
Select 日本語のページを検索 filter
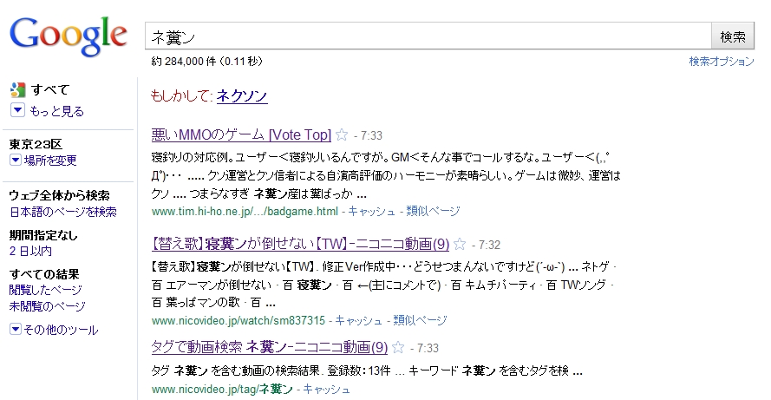(63, 212)
